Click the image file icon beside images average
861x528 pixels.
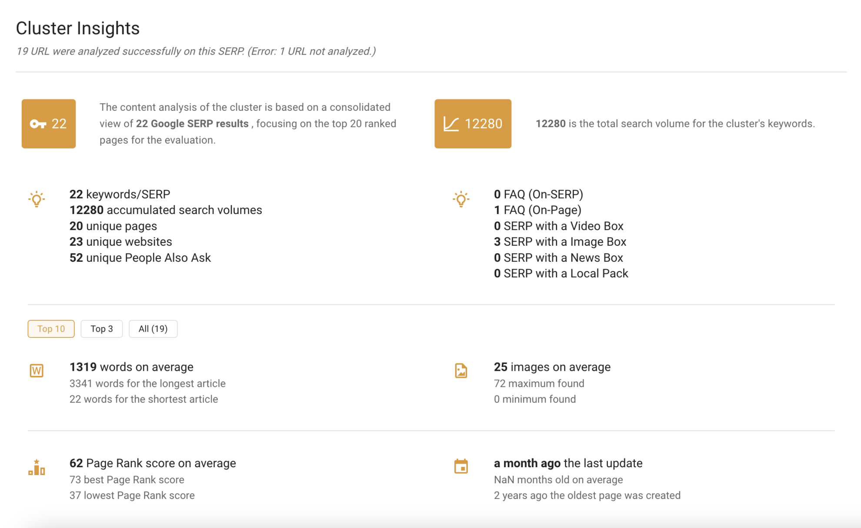461,370
